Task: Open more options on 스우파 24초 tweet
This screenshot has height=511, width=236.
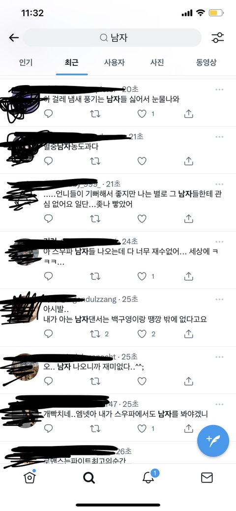Action: tap(219, 241)
